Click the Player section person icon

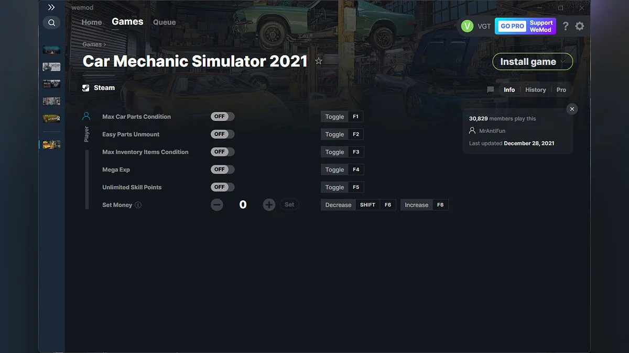86,116
